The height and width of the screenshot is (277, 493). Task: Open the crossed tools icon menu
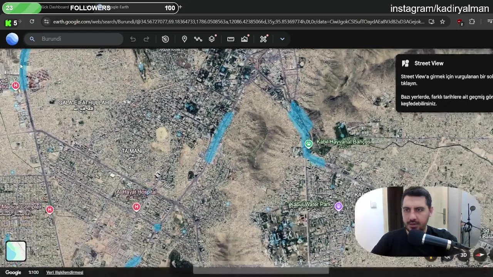click(263, 39)
